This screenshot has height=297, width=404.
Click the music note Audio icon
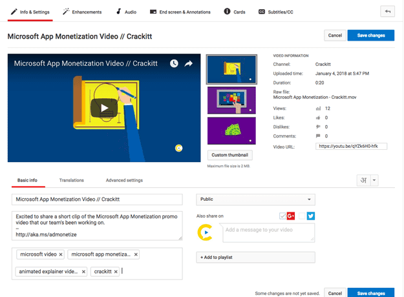(x=118, y=12)
